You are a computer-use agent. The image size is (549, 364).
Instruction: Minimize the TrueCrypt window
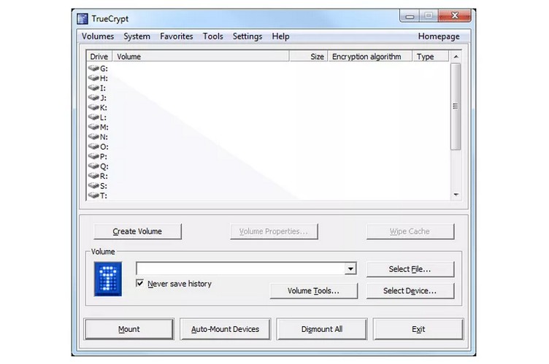(x=410, y=16)
